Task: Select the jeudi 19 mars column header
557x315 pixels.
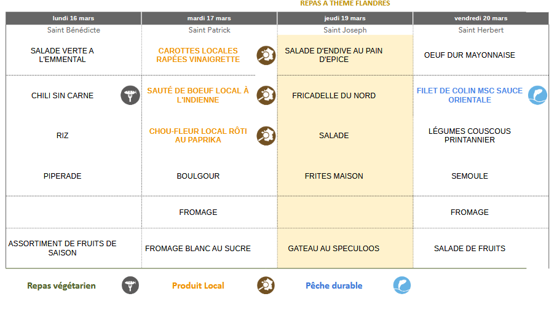Action: pyautogui.click(x=345, y=18)
